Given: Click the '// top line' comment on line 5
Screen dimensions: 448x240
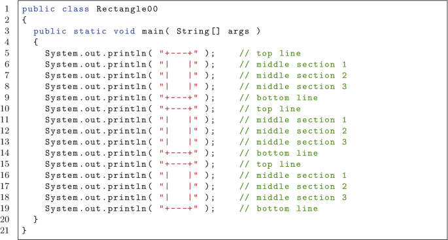Looking at the screenshot, I should pos(270,54).
